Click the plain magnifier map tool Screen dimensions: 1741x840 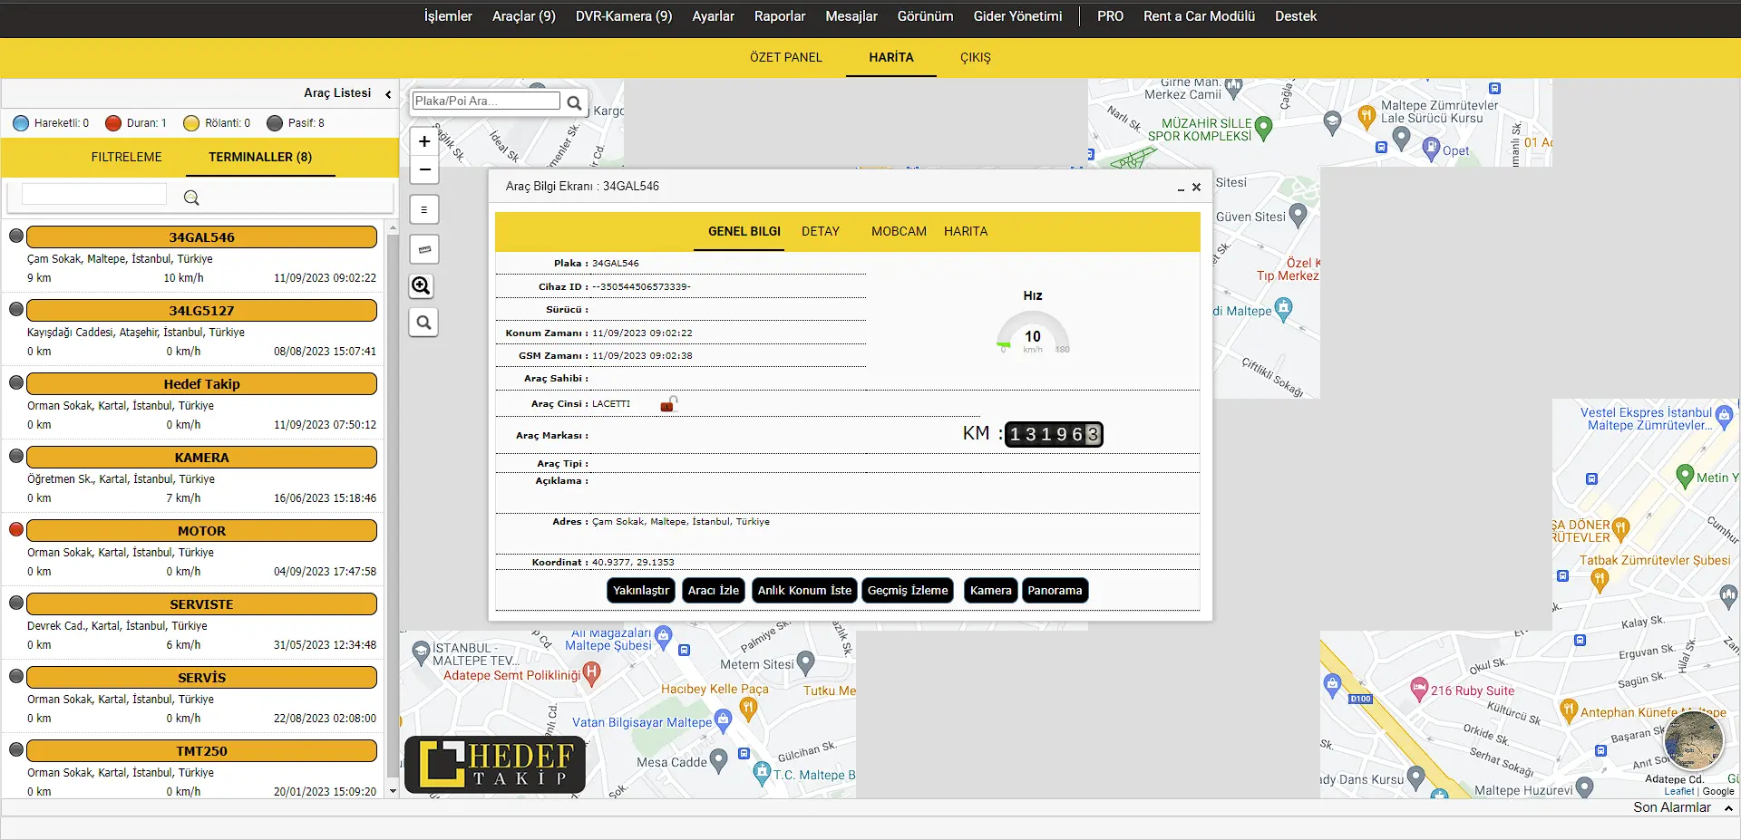pyautogui.click(x=423, y=322)
